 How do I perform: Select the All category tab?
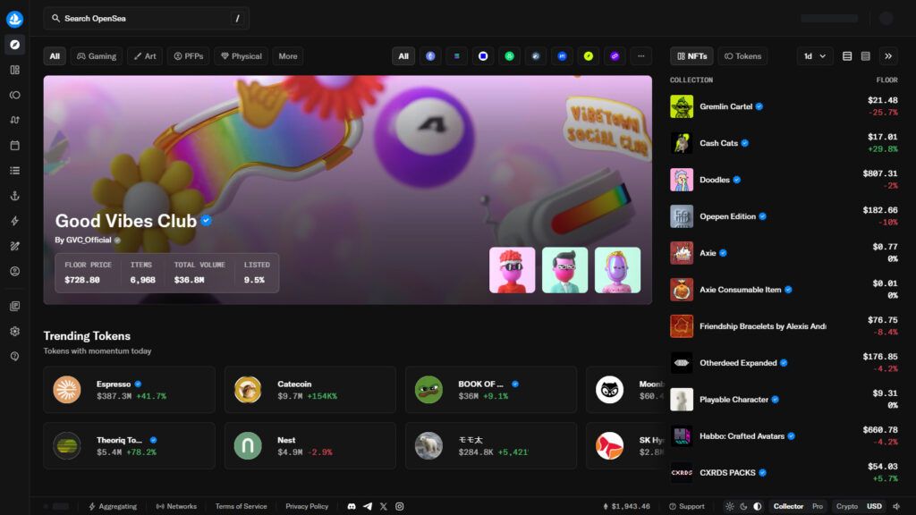pyautogui.click(x=55, y=56)
